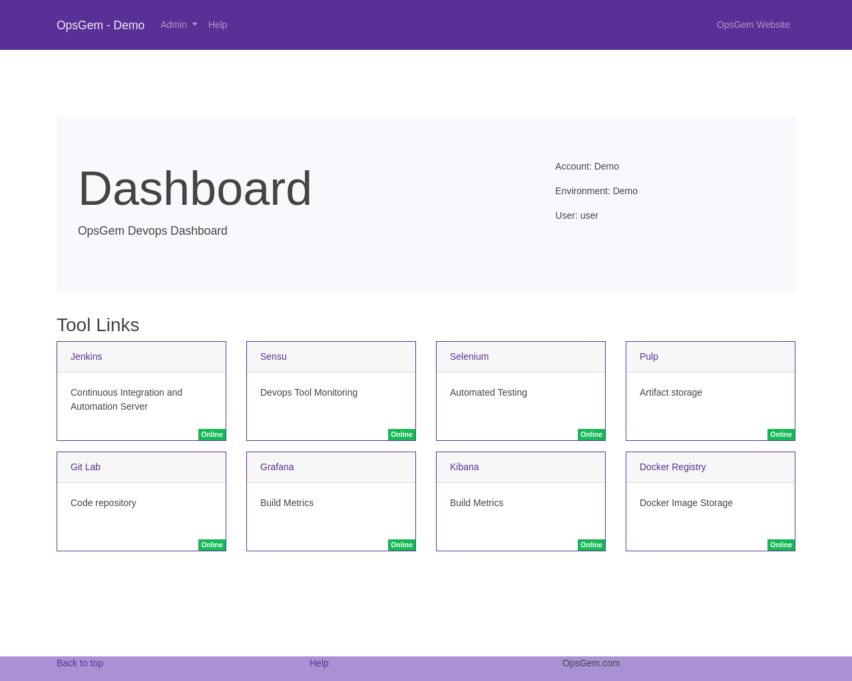The image size is (852, 681).
Task: Open the Git Lab tool link
Action: coord(85,467)
